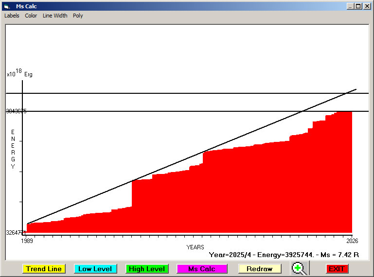Minimize the Ms Calc window
374x277 pixels.
click(350, 6)
